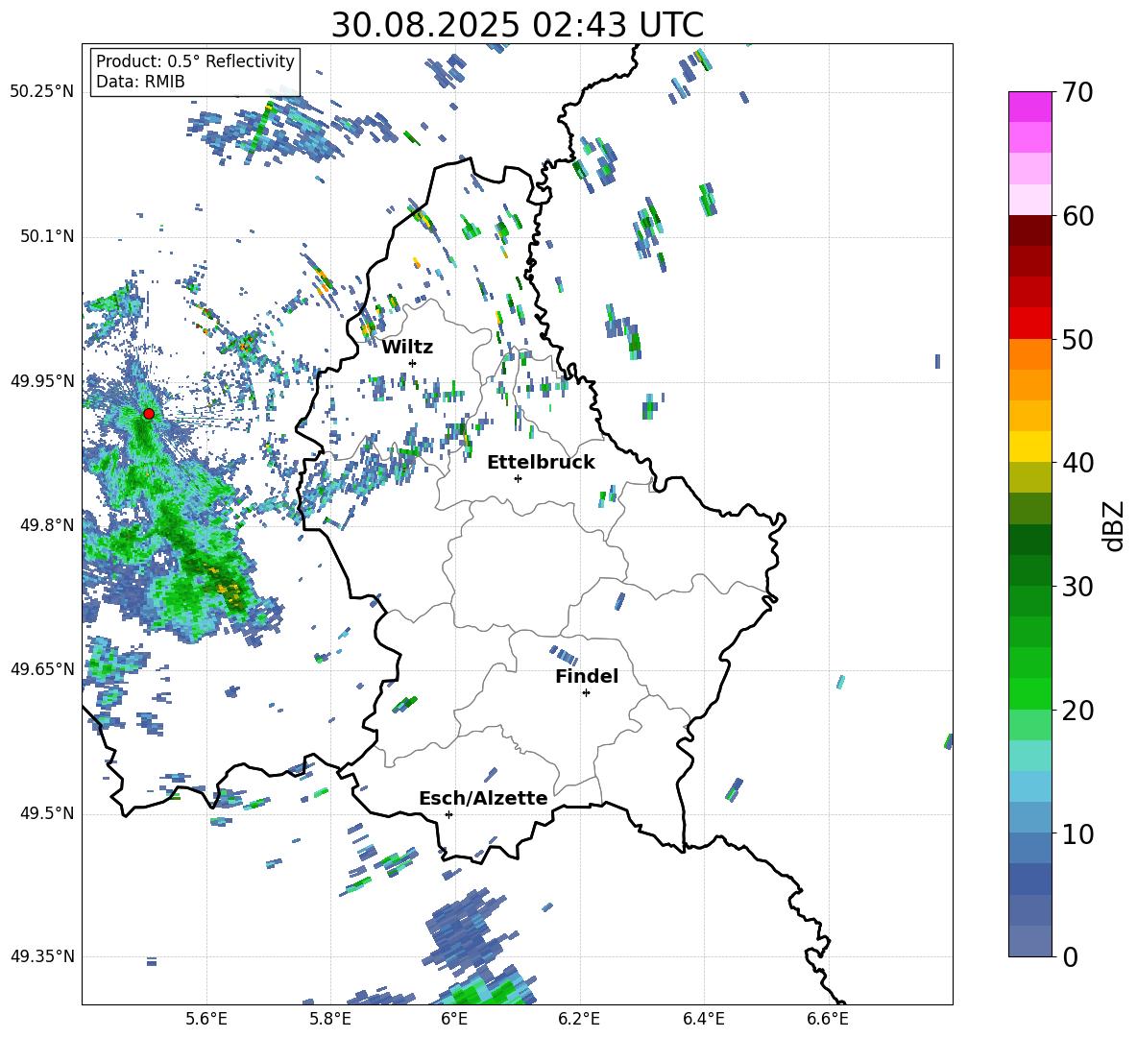Click the magenta top colorbar segment
Viewport: 1137px width, 1038px height.
pos(1029,107)
